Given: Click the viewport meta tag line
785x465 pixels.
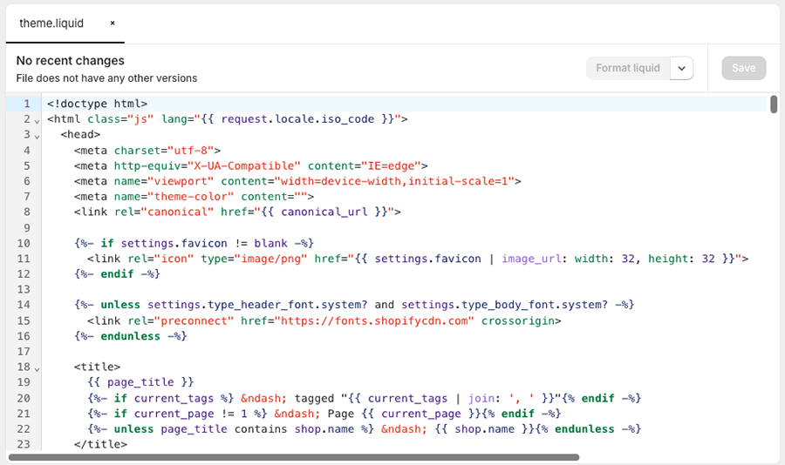Looking at the screenshot, I should (x=297, y=181).
